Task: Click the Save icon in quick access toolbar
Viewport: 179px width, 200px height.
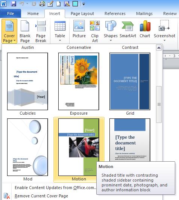Action: (14, 4)
